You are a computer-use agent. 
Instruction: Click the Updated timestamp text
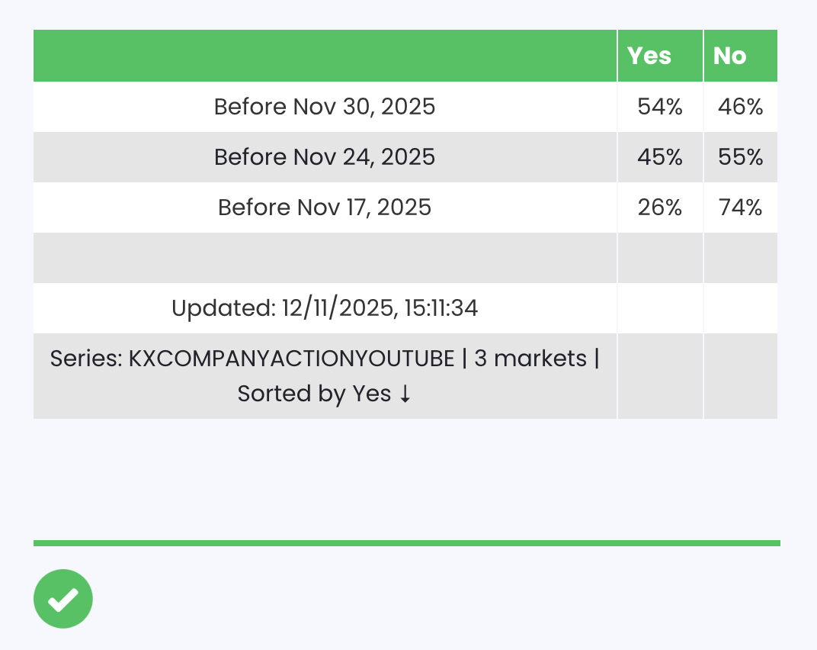pos(325,308)
